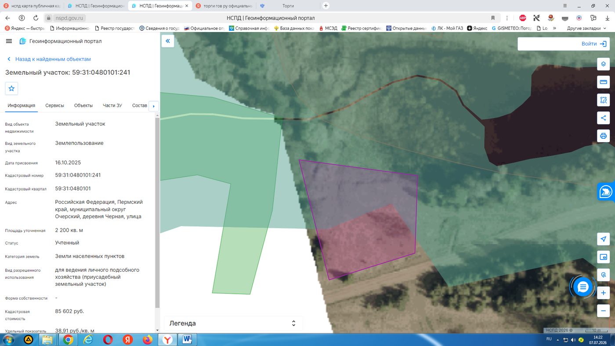The width and height of the screenshot is (615, 346).
Task: Click the share map icon
Action: pos(603,118)
